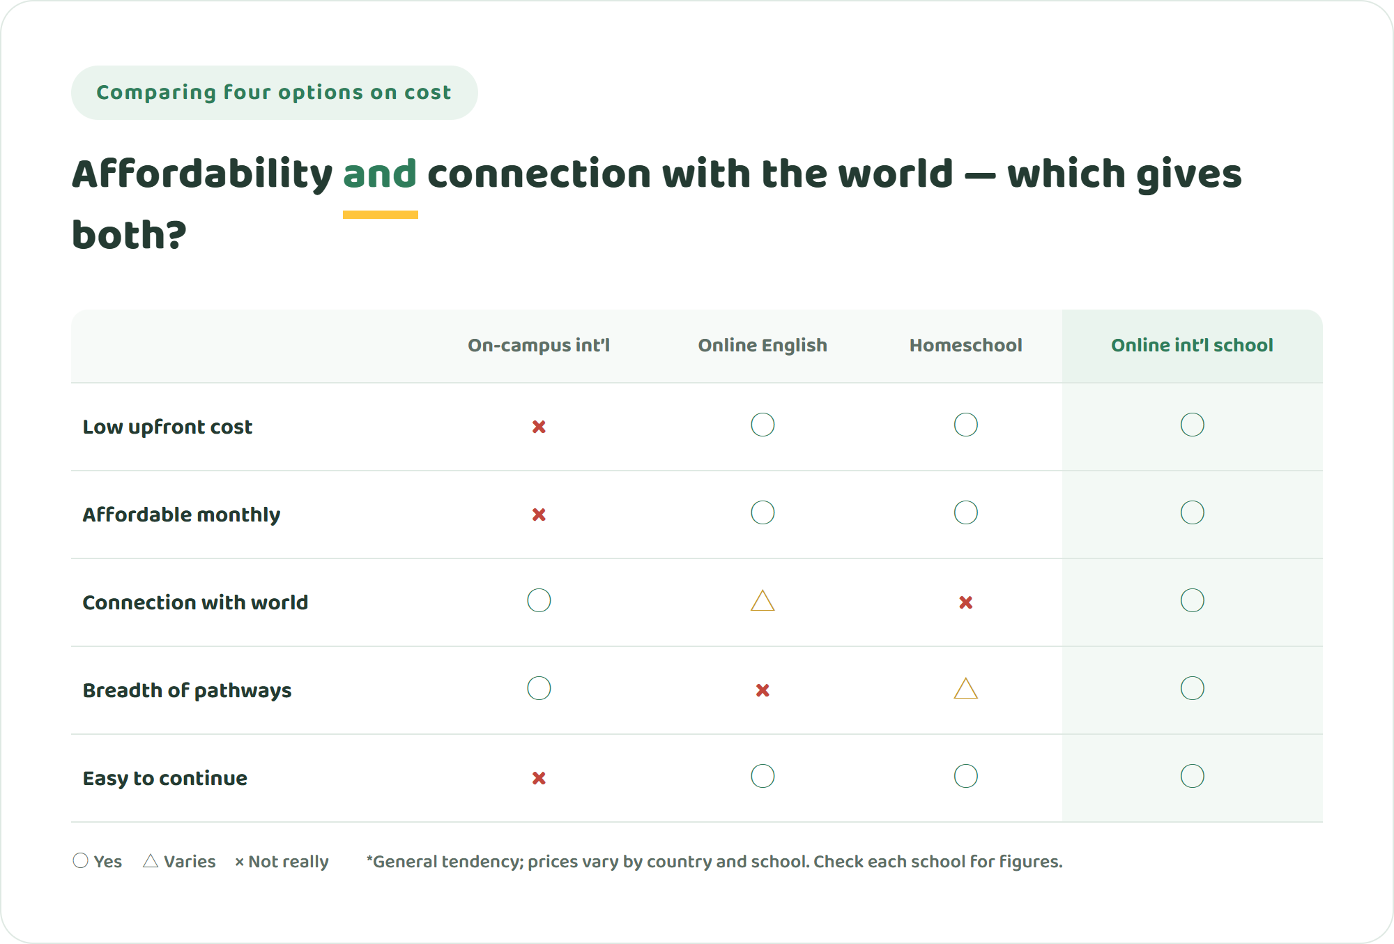Click the circle icon beside Yes in the legend
Viewport: 1394px width, 944px height.
[x=81, y=860]
